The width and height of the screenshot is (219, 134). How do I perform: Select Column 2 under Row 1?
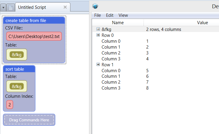tap(111, 82)
